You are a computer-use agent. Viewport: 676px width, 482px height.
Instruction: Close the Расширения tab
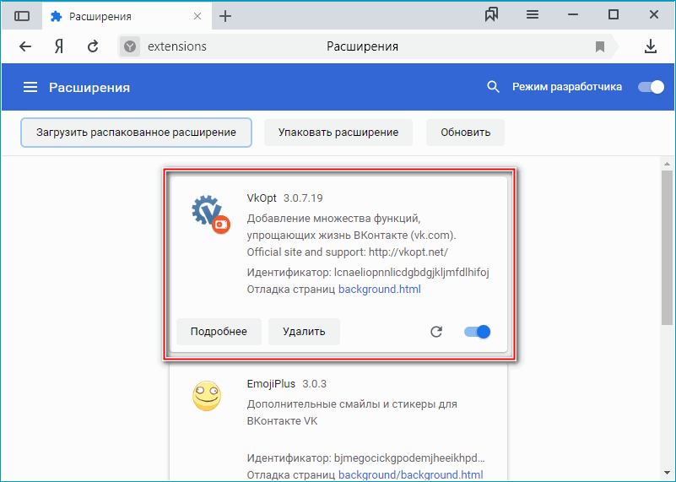point(197,16)
